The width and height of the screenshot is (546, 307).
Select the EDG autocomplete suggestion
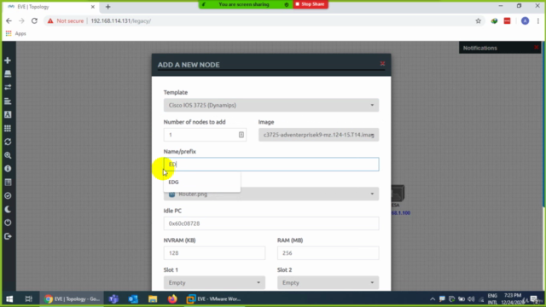click(x=202, y=182)
